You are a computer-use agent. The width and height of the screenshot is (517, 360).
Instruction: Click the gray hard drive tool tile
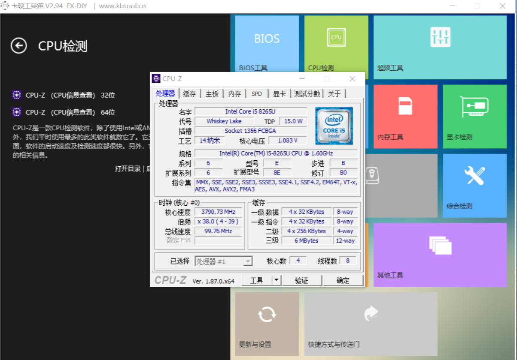[401, 185]
